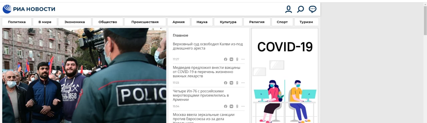
Task: Go to Происшествия section
Action: click(145, 22)
